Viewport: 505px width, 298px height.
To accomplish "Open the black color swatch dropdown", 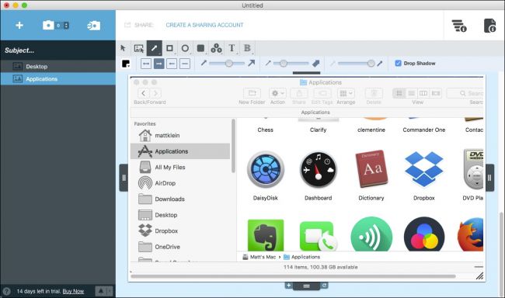I will (126, 64).
